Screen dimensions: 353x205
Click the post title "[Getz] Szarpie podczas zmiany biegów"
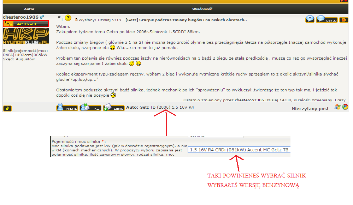tap(186, 20)
